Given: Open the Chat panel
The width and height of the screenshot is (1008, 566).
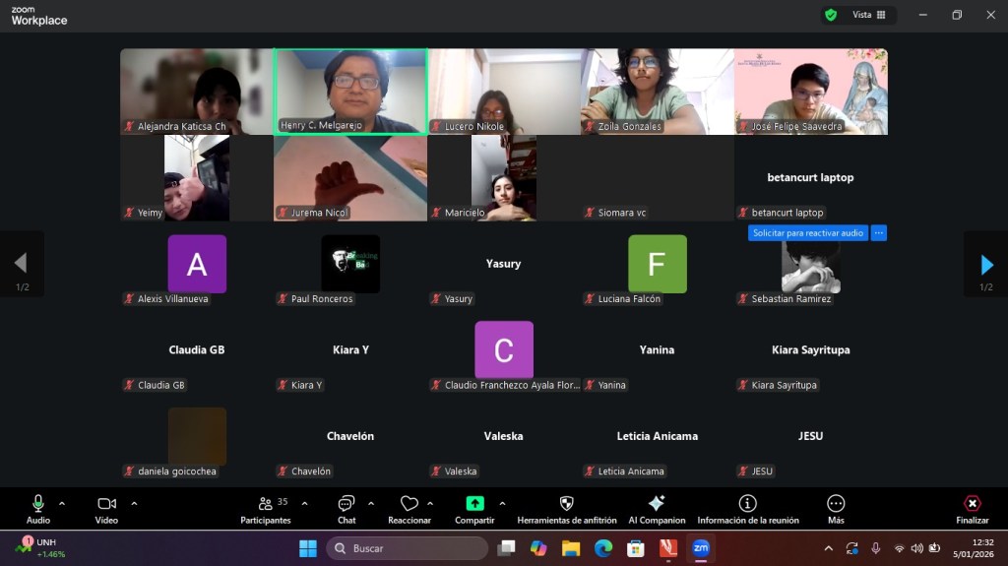Looking at the screenshot, I should (x=346, y=508).
